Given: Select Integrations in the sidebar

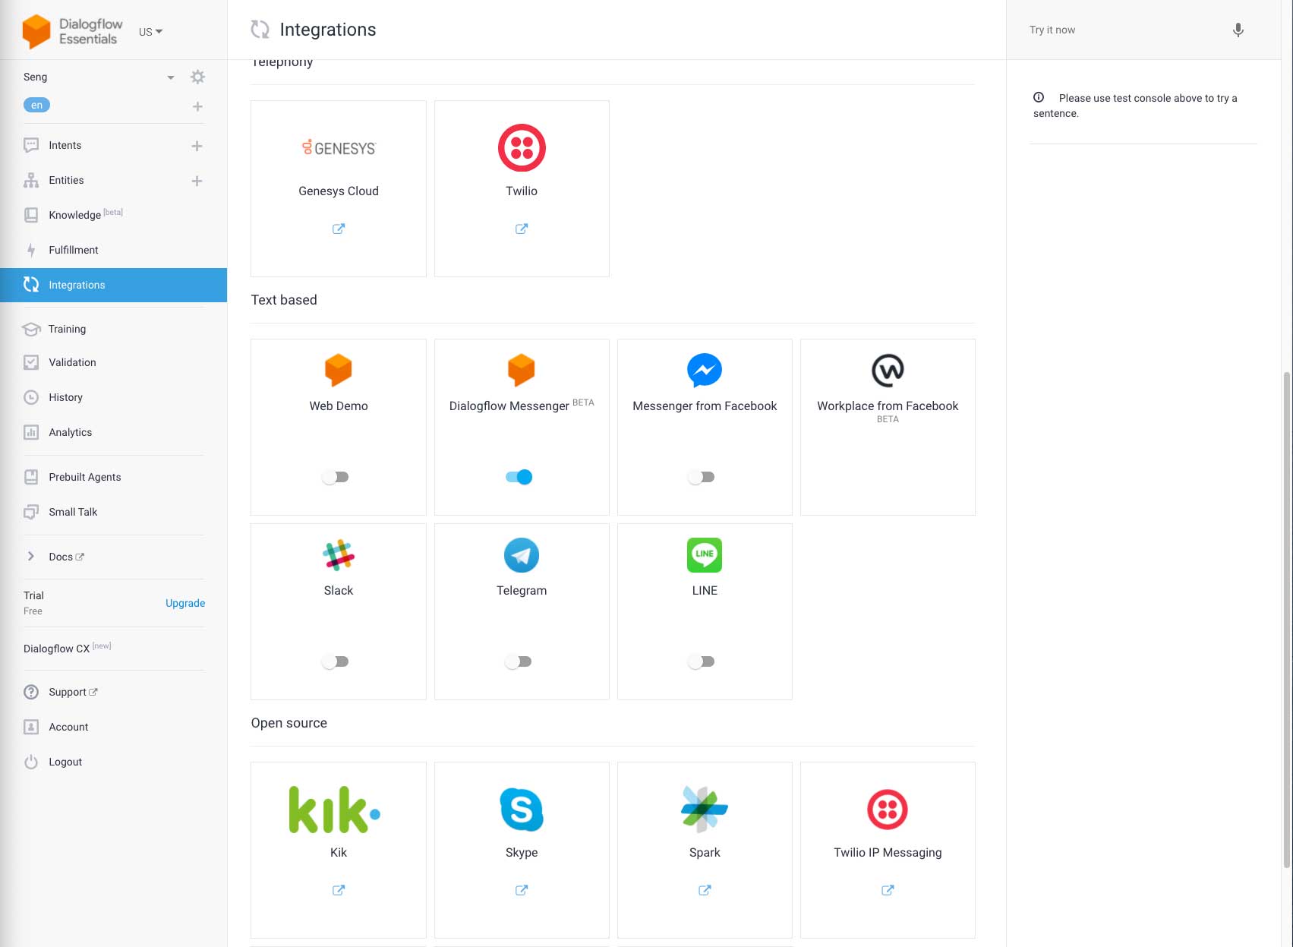Looking at the screenshot, I should tap(113, 285).
